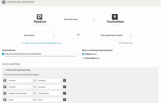This screenshot has width=161, height=103.
Task: Click the CONFIGURE YOUR SYNC title
Action: pyautogui.click(x=20, y=2)
